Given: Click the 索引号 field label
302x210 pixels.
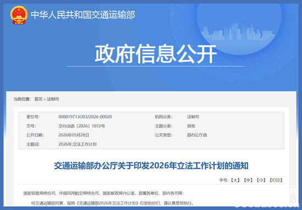Looking at the screenshot, I should click(33, 117).
